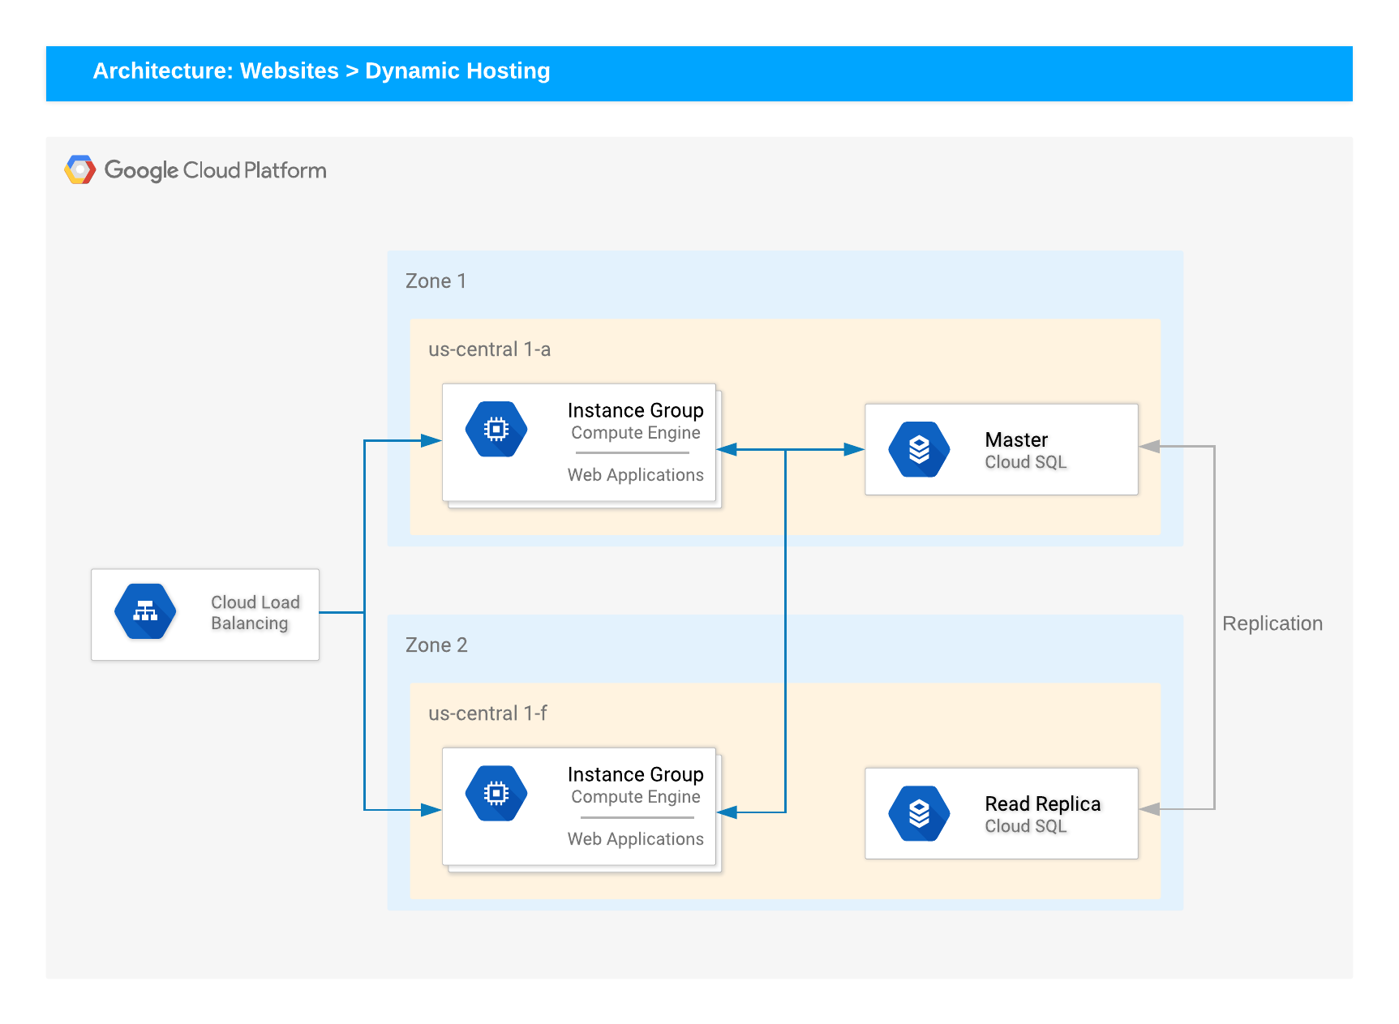This screenshot has width=1399, height=1024.
Task: Click the Architecture: Websites > Dynamic Hosting title
Action: 322,71
